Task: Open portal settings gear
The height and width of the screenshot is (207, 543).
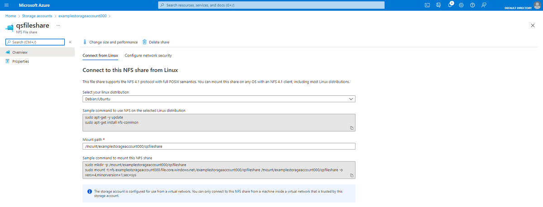Action: pos(461,5)
